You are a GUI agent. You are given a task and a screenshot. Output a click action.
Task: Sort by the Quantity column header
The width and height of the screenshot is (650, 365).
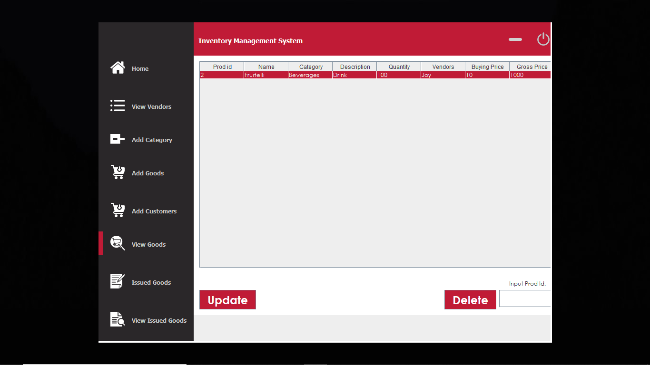pos(399,67)
